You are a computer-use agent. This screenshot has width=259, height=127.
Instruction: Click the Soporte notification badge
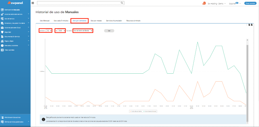237,3
